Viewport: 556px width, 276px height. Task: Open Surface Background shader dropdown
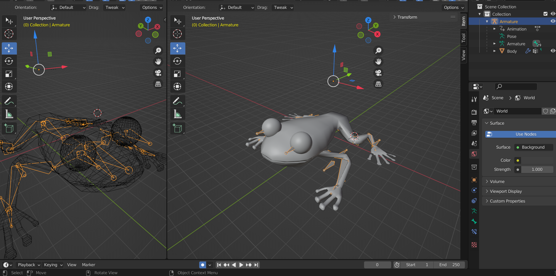click(533, 147)
